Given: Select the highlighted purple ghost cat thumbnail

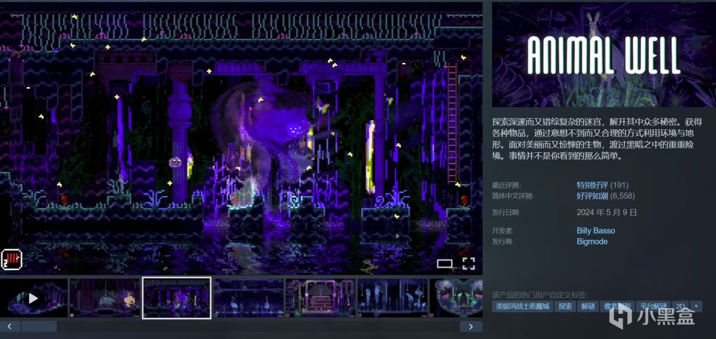Looking at the screenshot, I should [x=177, y=298].
